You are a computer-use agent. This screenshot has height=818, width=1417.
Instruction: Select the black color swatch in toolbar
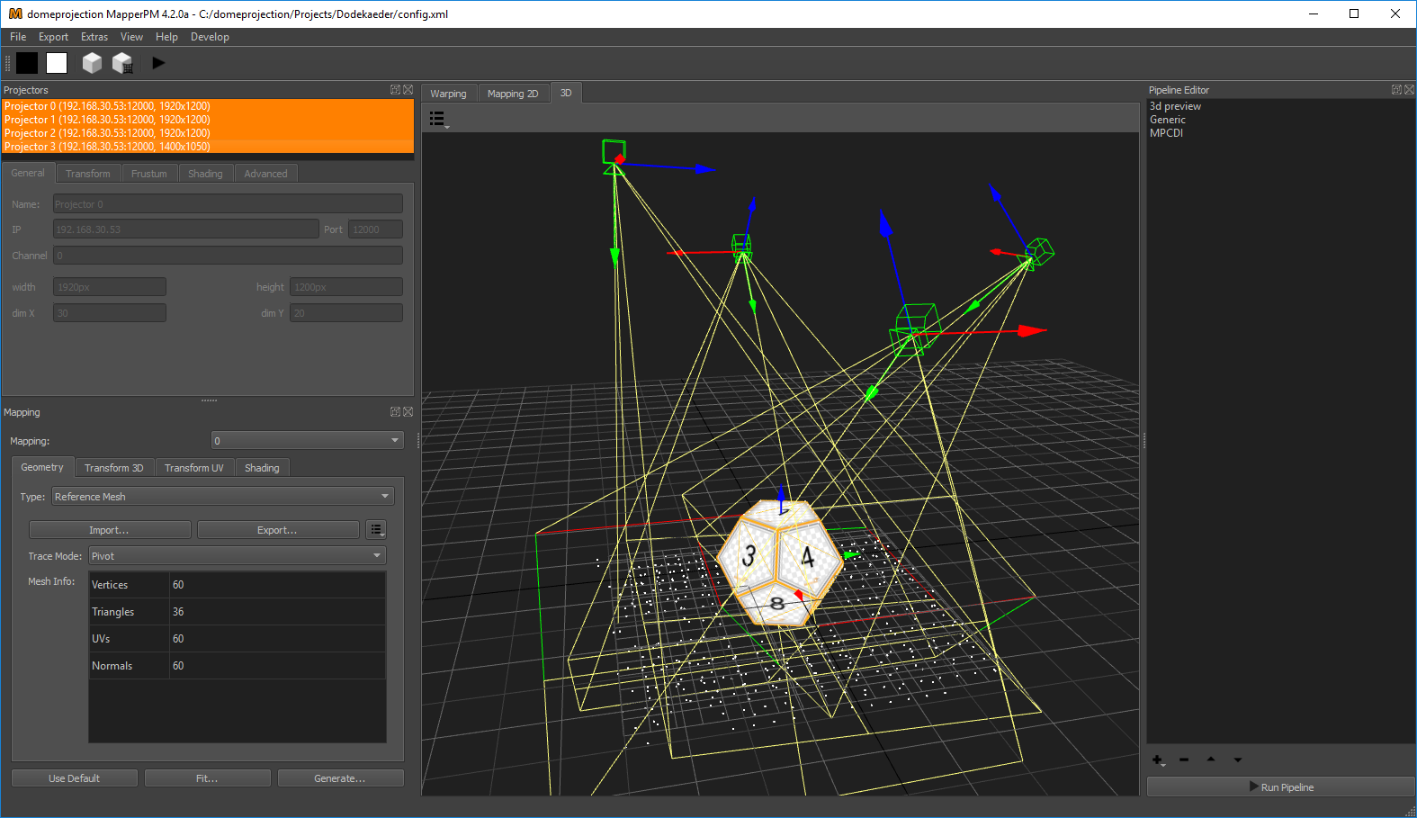(x=27, y=63)
